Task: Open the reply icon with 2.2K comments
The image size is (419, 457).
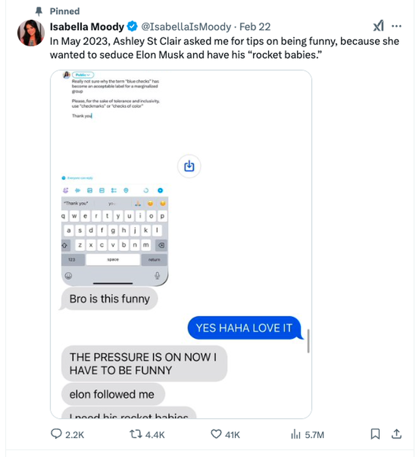Action: click(56, 434)
